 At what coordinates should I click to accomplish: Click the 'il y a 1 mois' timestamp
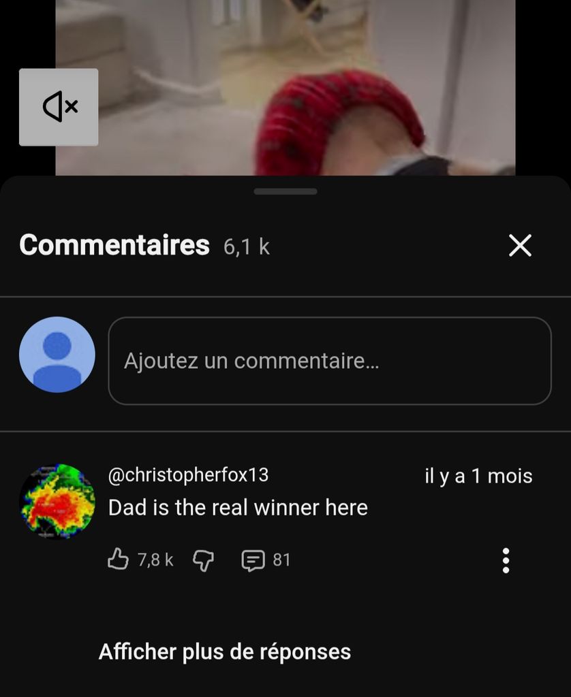[x=478, y=476]
